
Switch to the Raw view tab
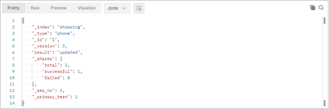35,8
